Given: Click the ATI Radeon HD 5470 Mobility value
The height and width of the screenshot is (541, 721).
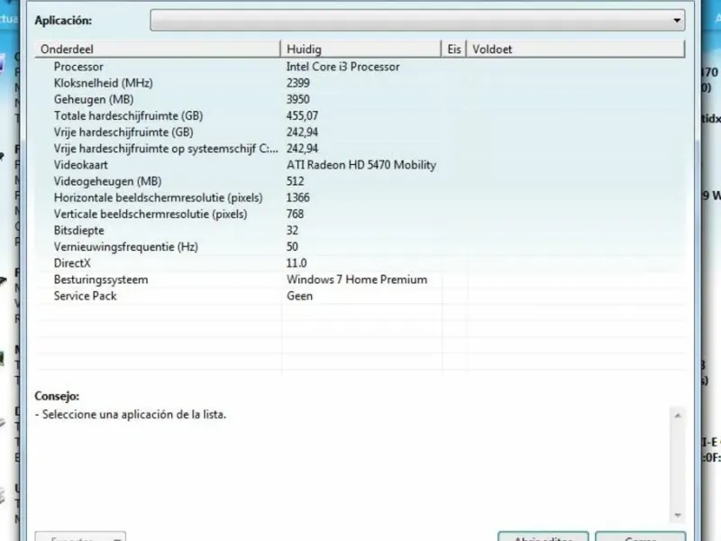Looking at the screenshot, I should click(x=361, y=165).
